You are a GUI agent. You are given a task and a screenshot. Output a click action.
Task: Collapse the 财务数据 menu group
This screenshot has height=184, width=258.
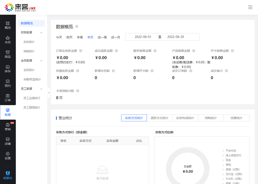tap(41, 33)
